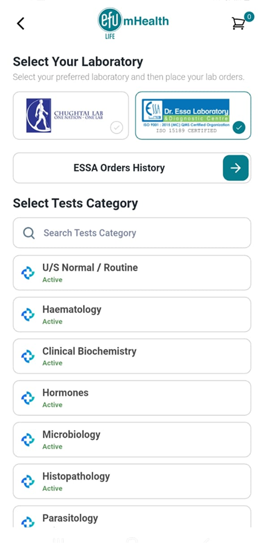Click the EFU Life mHealth logo
The width and height of the screenshot is (264, 543).
pos(133,23)
